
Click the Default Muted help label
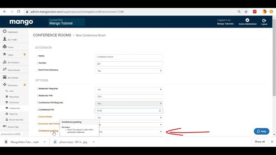click(45, 117)
